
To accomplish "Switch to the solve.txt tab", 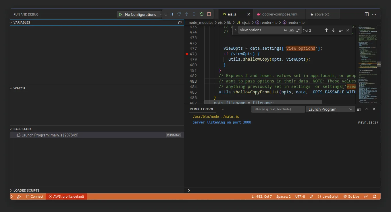I will point(321,14).
